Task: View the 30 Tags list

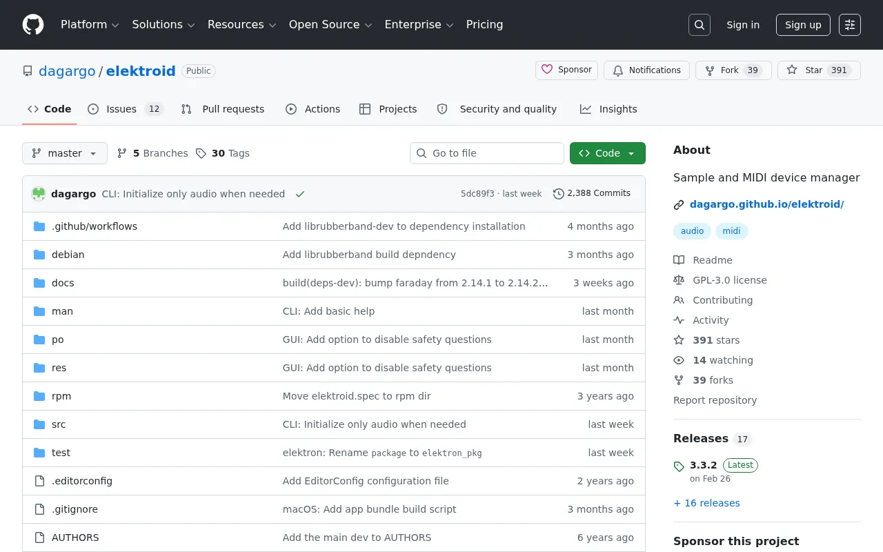Action: (x=223, y=153)
